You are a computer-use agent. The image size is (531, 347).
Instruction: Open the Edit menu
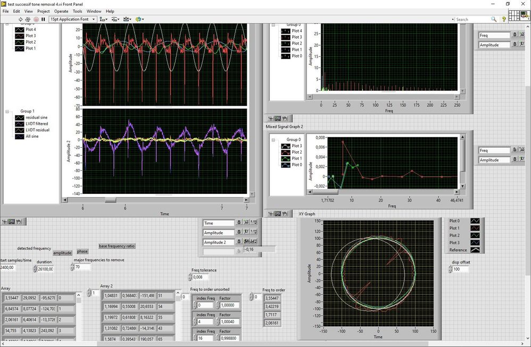point(16,11)
